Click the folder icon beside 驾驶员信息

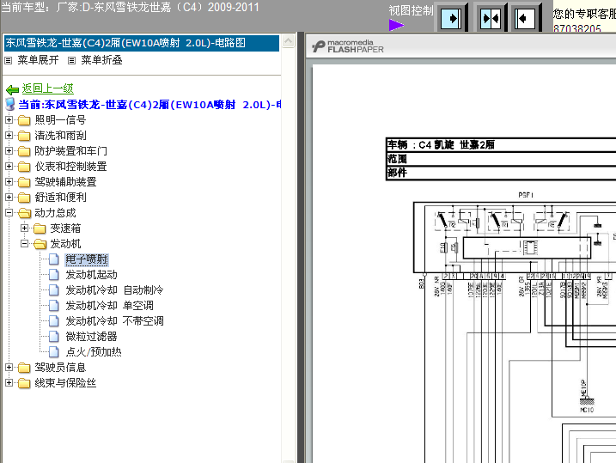tap(24, 368)
